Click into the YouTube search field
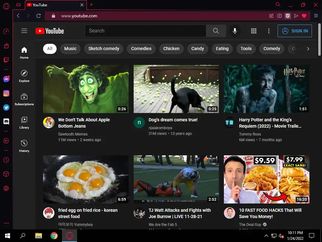 (x=146, y=31)
